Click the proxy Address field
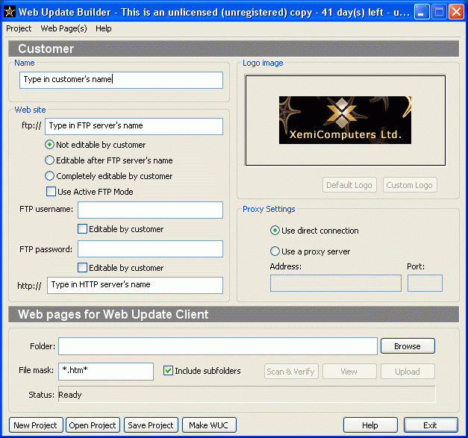This screenshot has height=438, width=468. point(336,283)
